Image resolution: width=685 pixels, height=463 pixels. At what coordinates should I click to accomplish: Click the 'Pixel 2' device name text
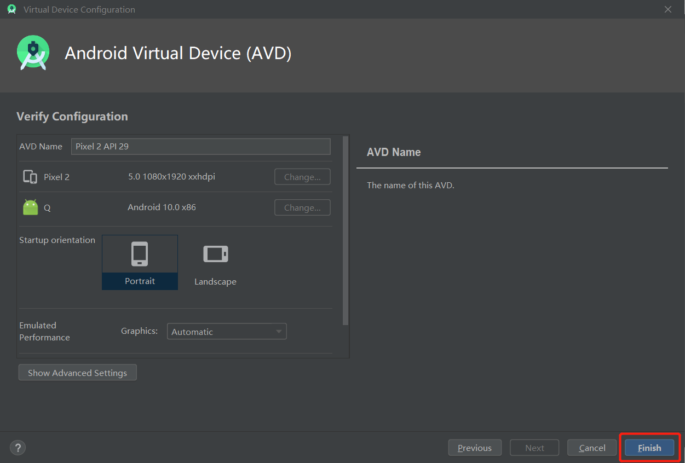point(57,177)
